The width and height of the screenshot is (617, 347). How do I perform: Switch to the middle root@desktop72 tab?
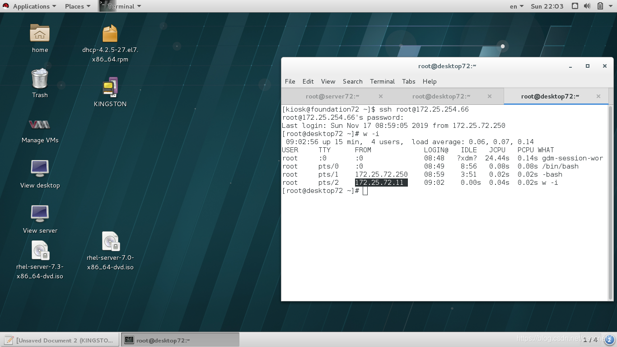tap(441, 96)
